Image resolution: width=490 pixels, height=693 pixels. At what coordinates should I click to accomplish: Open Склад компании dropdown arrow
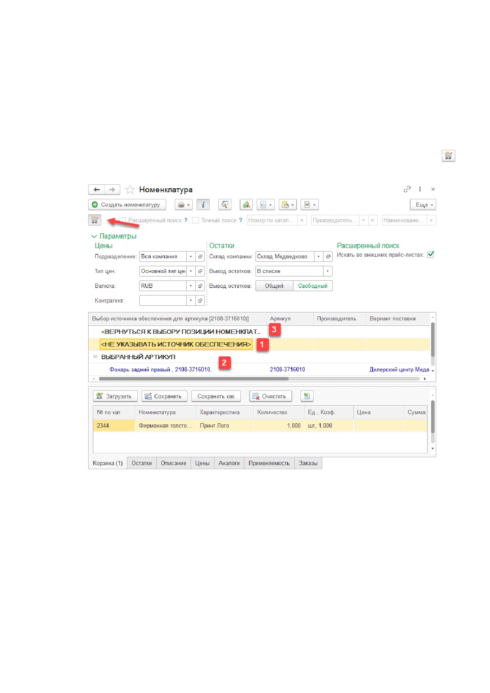(318, 256)
